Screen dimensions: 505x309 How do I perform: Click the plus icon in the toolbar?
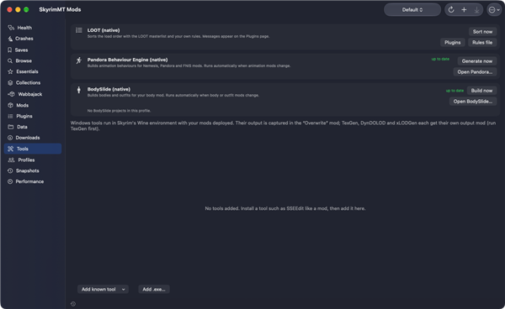[x=464, y=9]
